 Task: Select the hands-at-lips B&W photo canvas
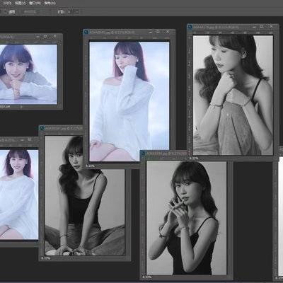[186, 218]
